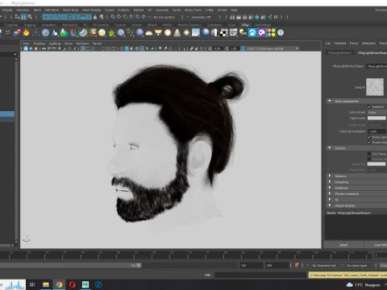Click the green plant shelf icon
This screenshot has height=290, width=387.
tap(111, 33)
